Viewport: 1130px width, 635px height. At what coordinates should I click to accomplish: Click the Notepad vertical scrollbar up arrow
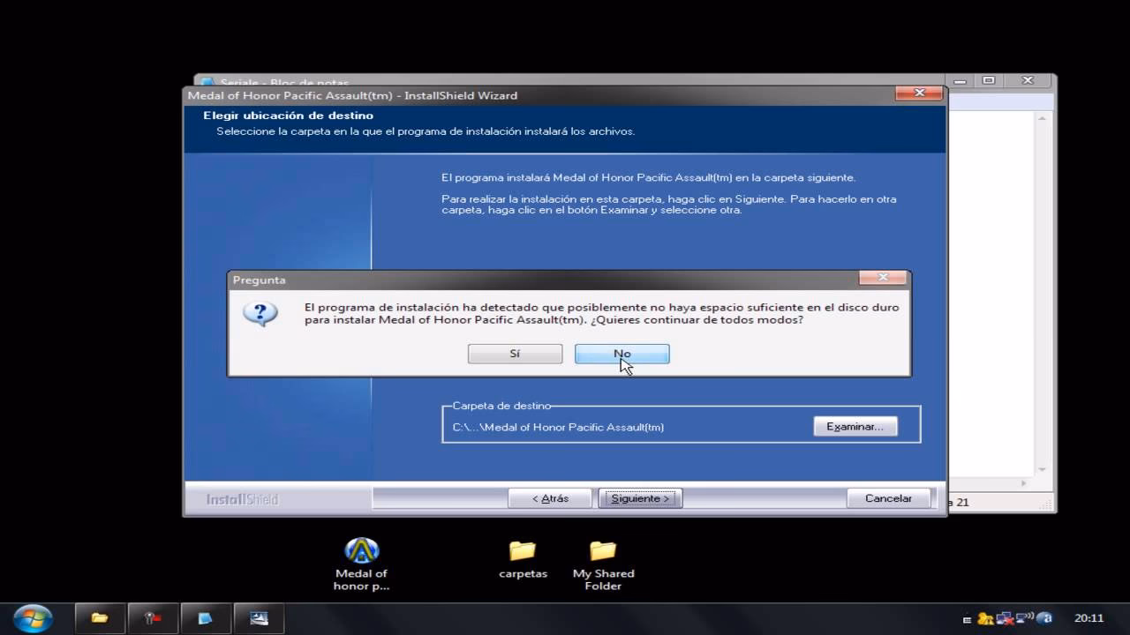point(1042,116)
